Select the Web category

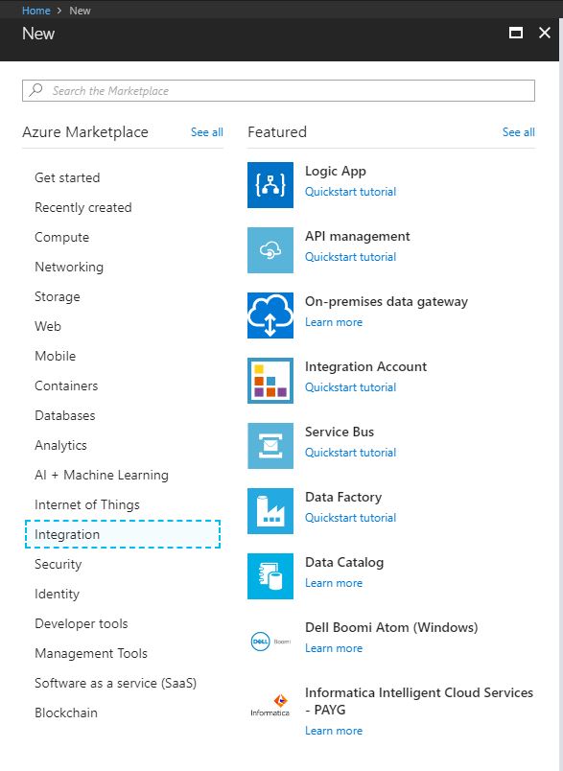(48, 326)
